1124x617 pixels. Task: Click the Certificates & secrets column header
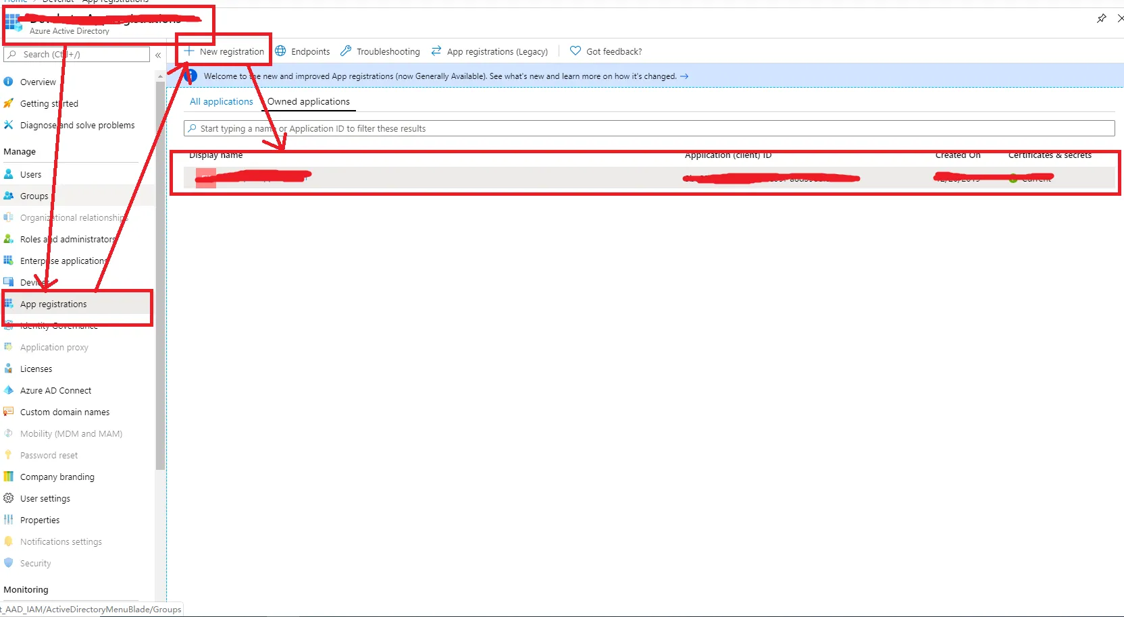coord(1050,155)
